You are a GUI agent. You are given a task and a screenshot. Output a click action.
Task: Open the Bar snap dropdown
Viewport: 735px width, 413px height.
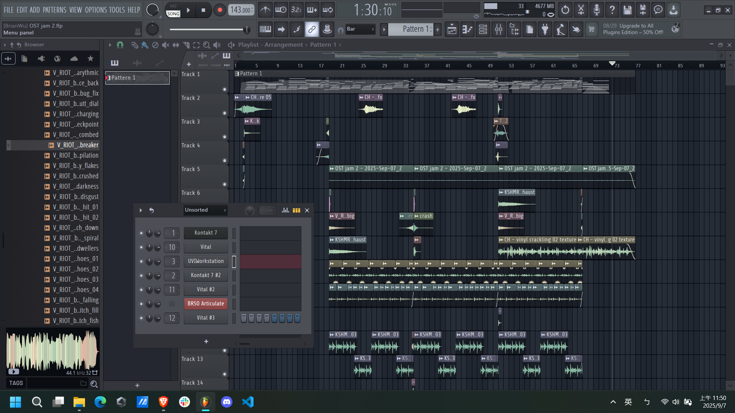click(x=360, y=29)
